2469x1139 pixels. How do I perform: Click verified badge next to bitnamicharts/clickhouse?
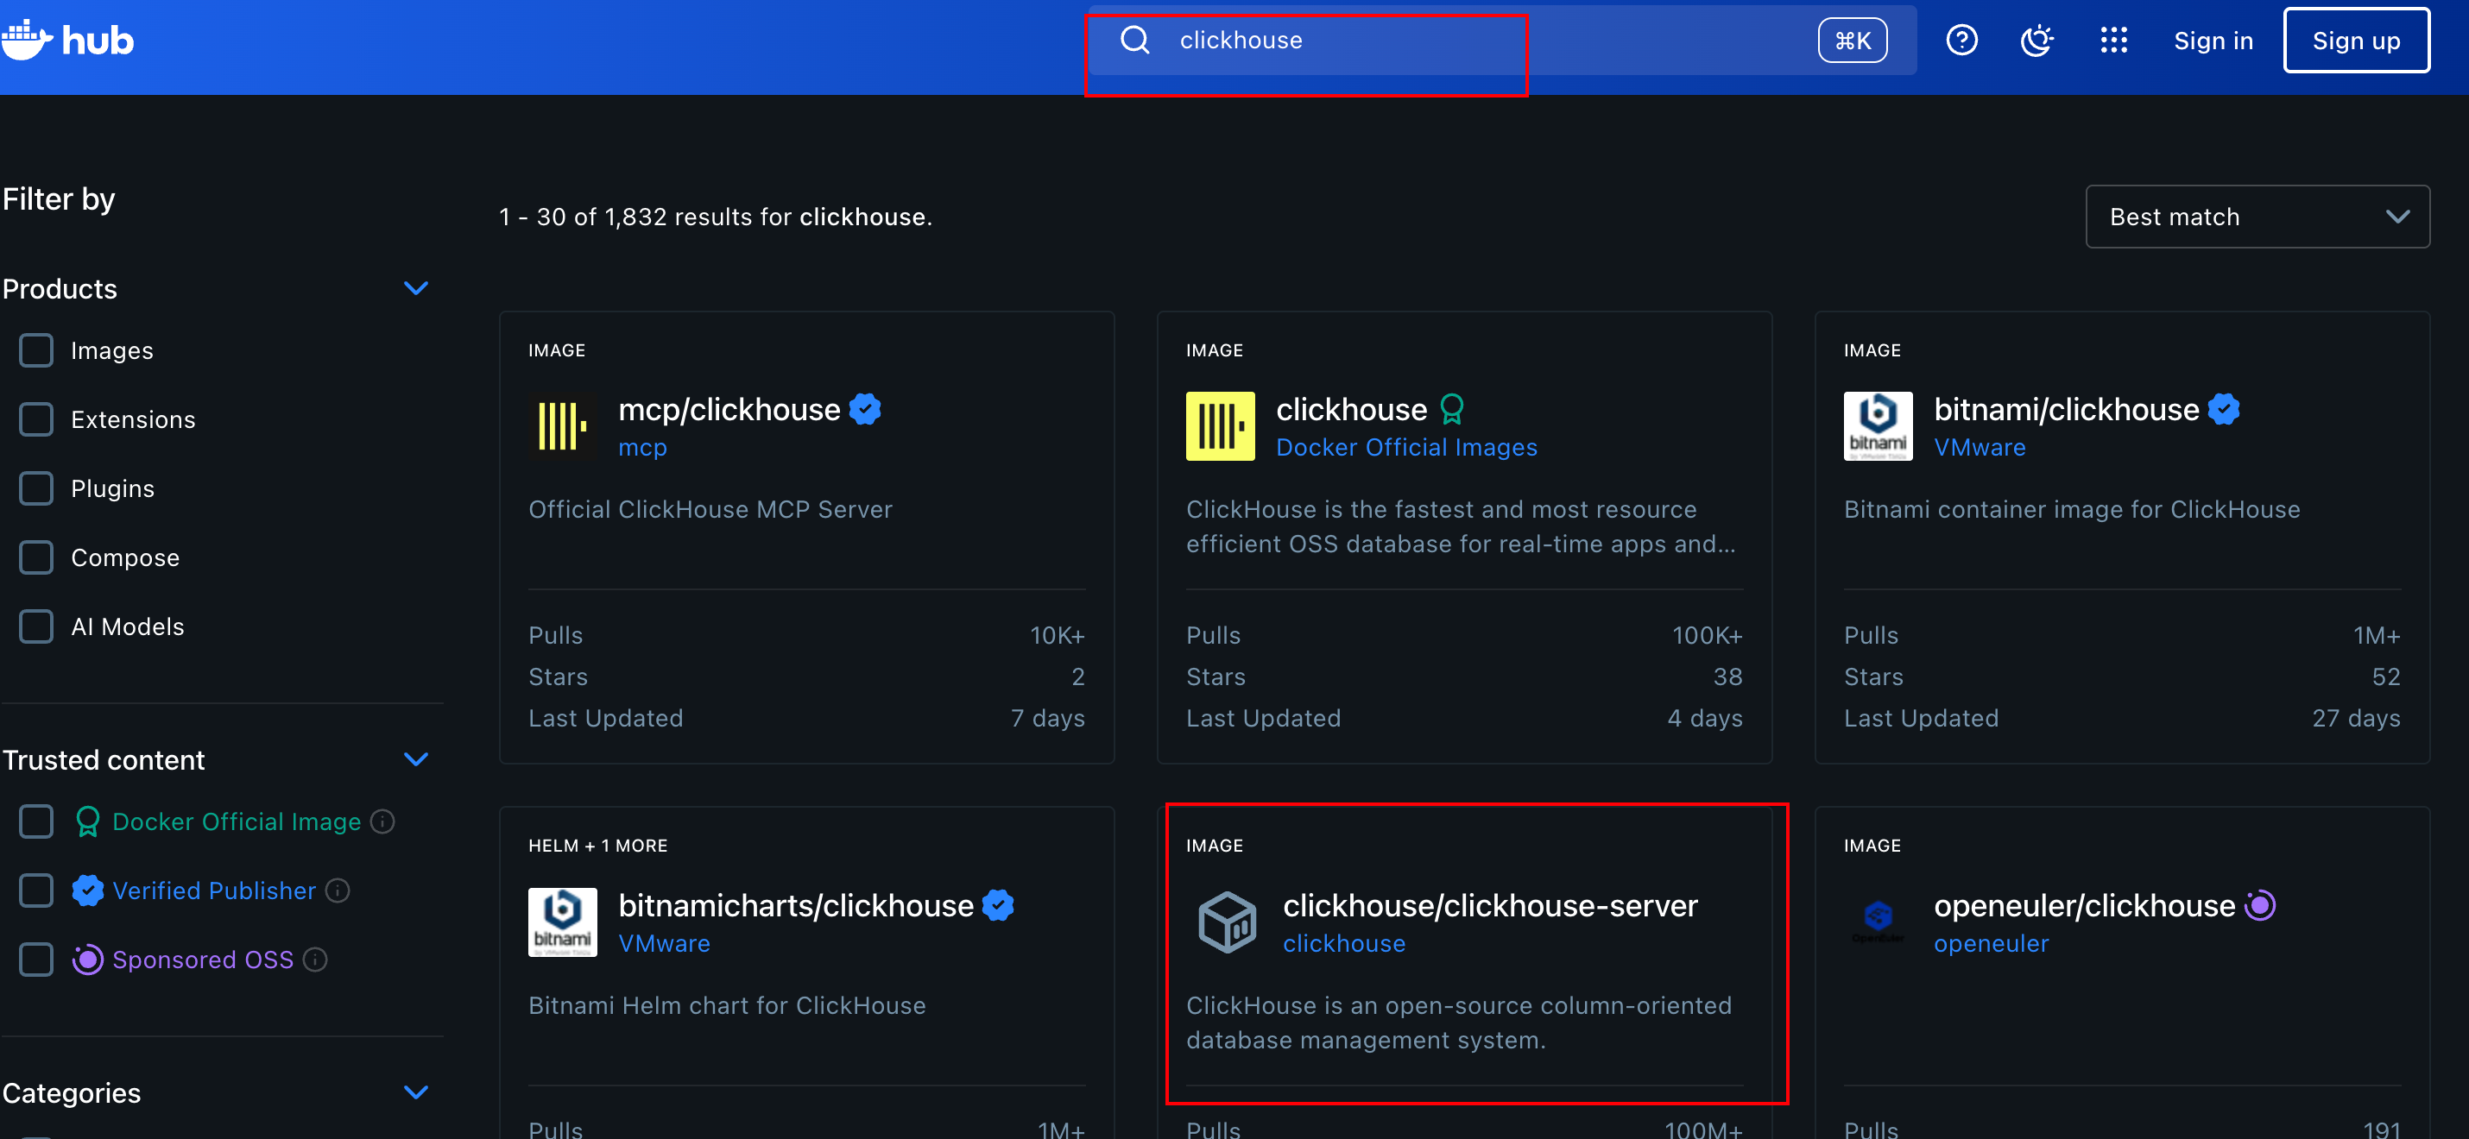click(x=998, y=905)
